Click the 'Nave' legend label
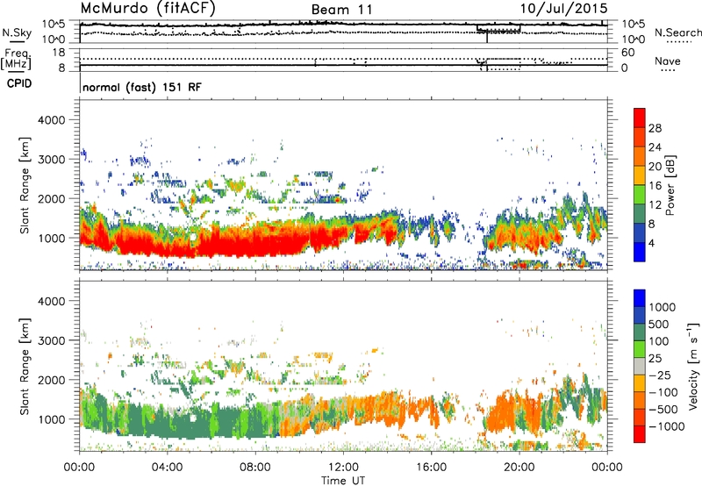Screen dimensions: 702x486 point(668,61)
